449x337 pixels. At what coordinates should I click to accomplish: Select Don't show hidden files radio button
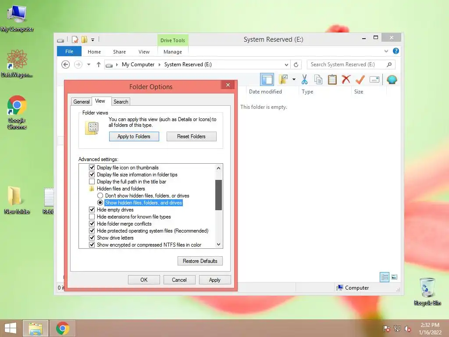(x=100, y=195)
